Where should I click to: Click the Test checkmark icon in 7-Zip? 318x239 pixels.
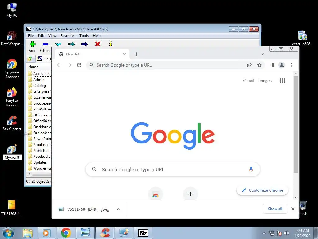click(x=58, y=44)
